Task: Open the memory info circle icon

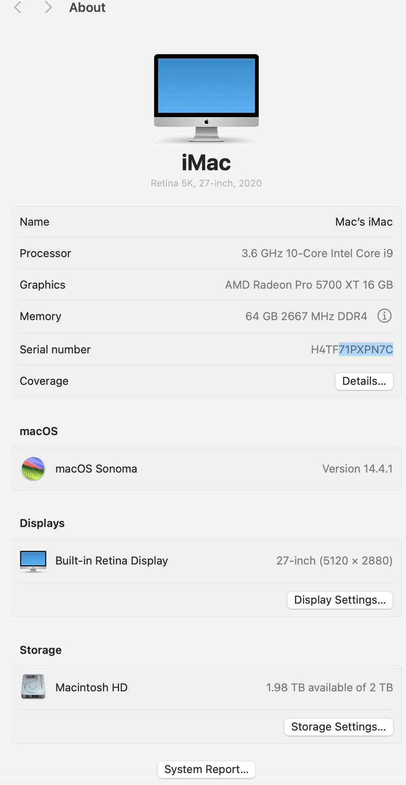Action: click(384, 316)
